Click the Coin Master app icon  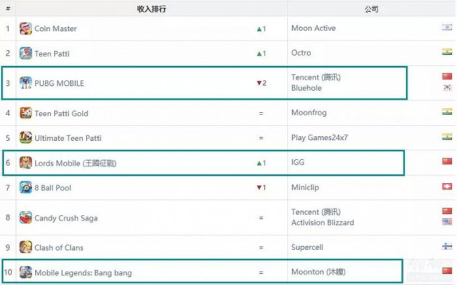point(25,29)
